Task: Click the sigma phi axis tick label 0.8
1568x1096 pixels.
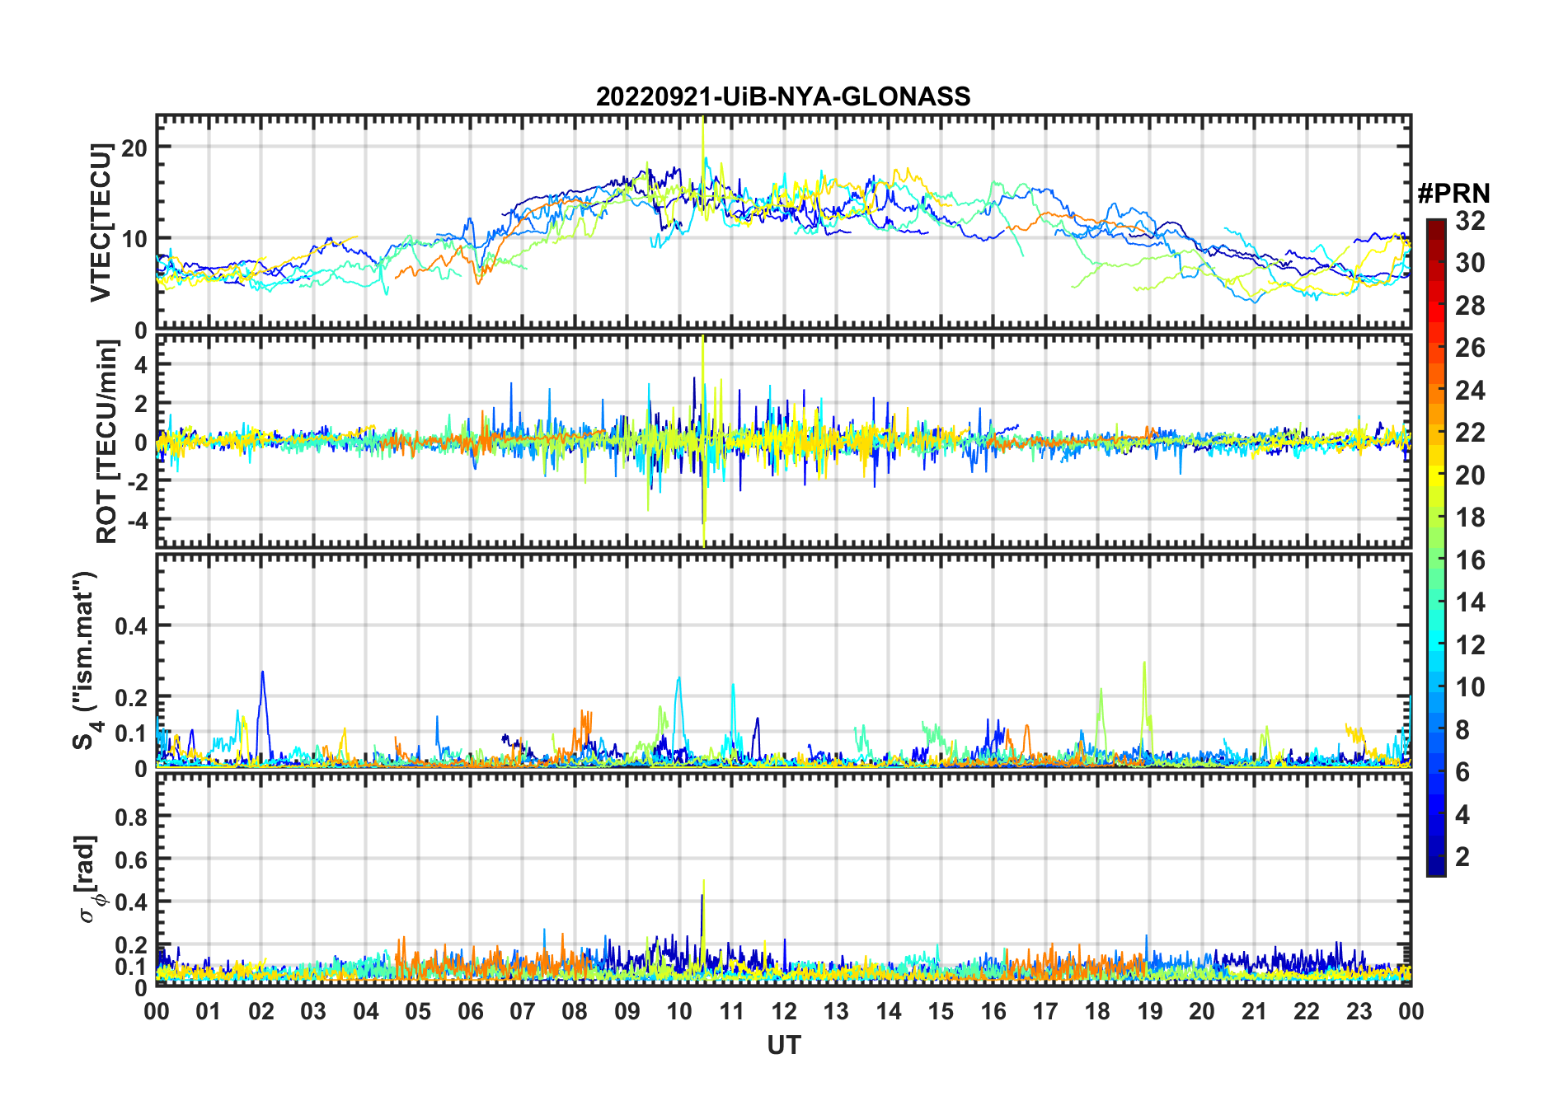Action: pyautogui.click(x=132, y=817)
